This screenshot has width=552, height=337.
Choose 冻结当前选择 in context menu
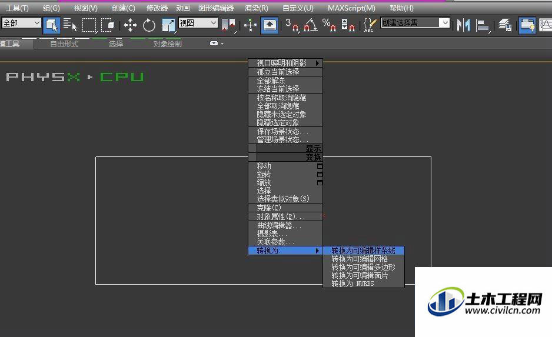(285, 89)
